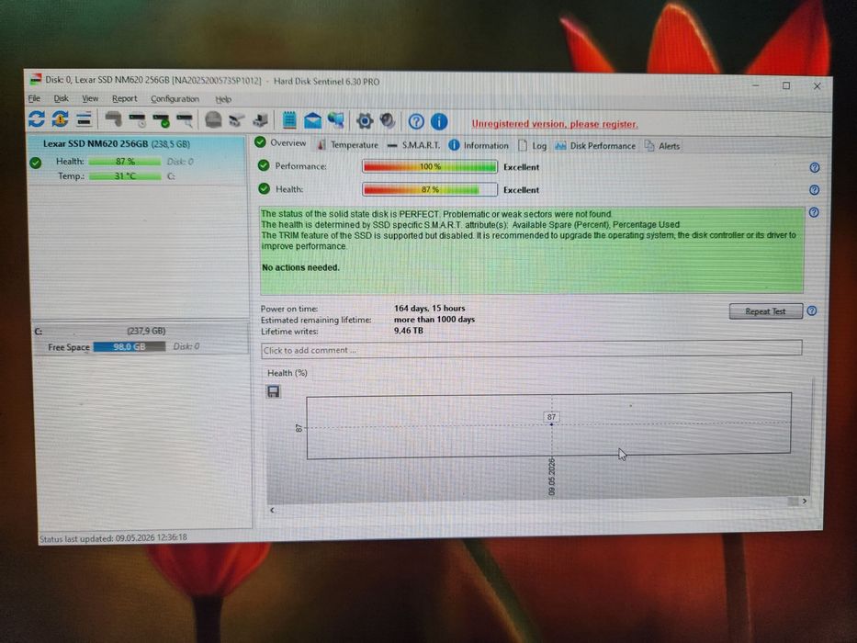Open settings via the gear icon
Viewport: 857px width, 643px height.
point(365,121)
